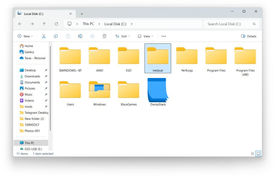This screenshot has width=275, height=177.
Task: Click Local Disk (C:) in the address bar
Action: pos(115,24)
